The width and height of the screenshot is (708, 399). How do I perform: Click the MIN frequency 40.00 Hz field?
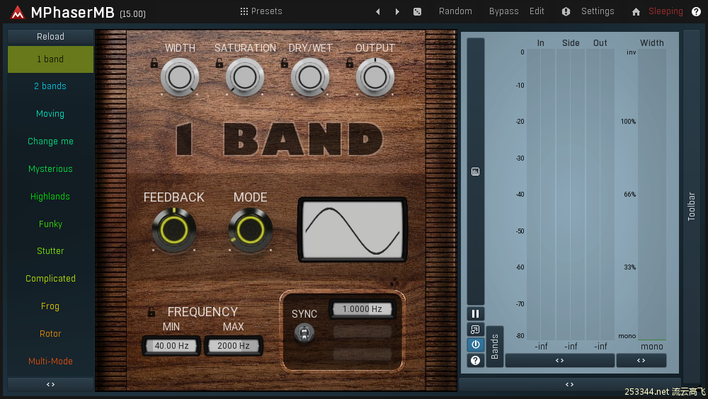coord(171,346)
